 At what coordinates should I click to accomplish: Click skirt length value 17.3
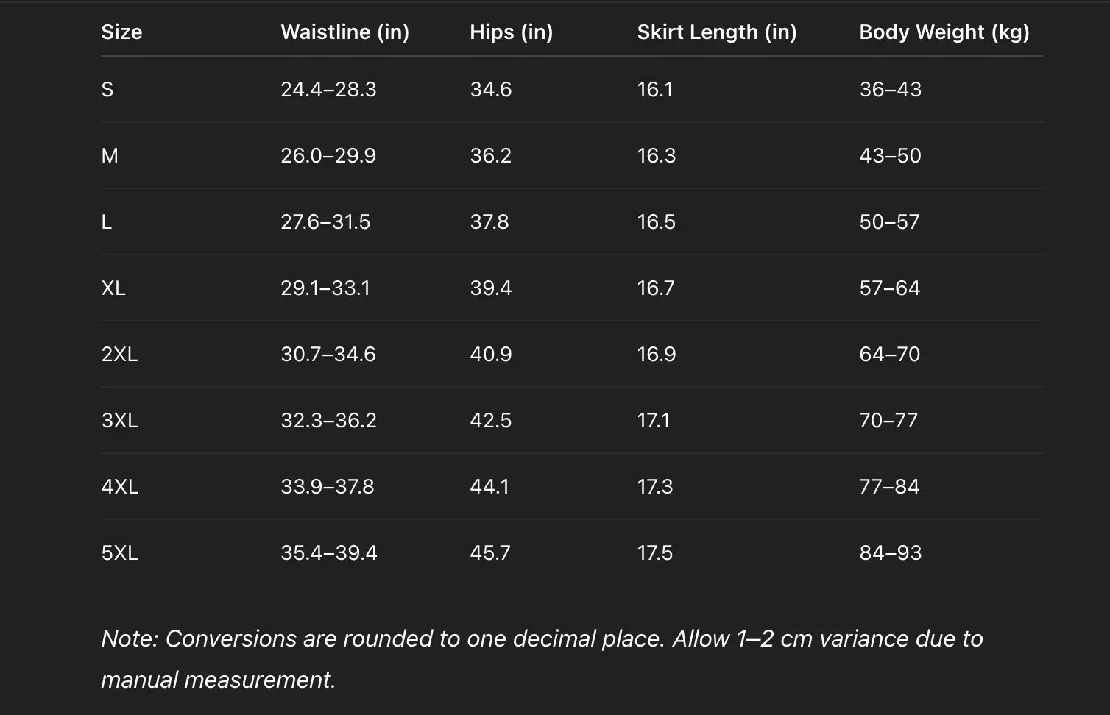(654, 487)
